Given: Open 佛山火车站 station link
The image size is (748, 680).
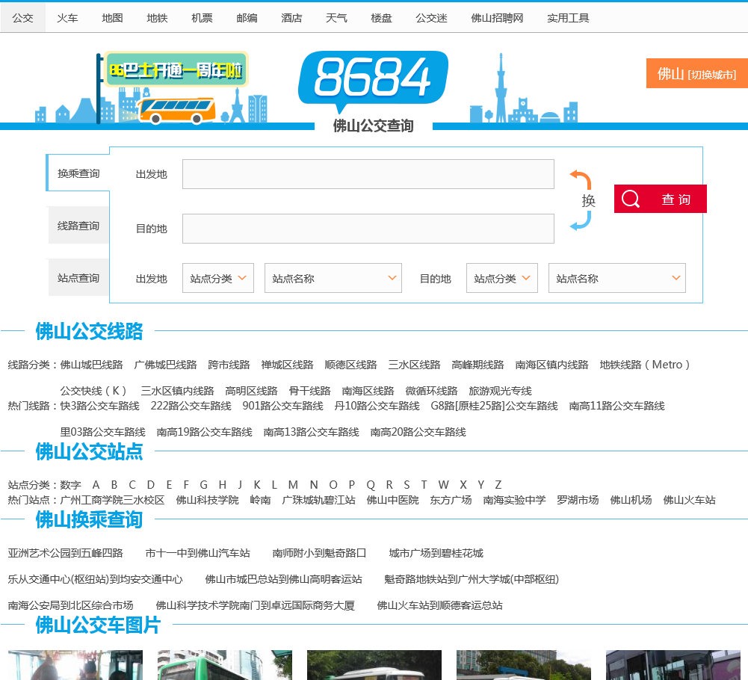Looking at the screenshot, I should [x=689, y=500].
